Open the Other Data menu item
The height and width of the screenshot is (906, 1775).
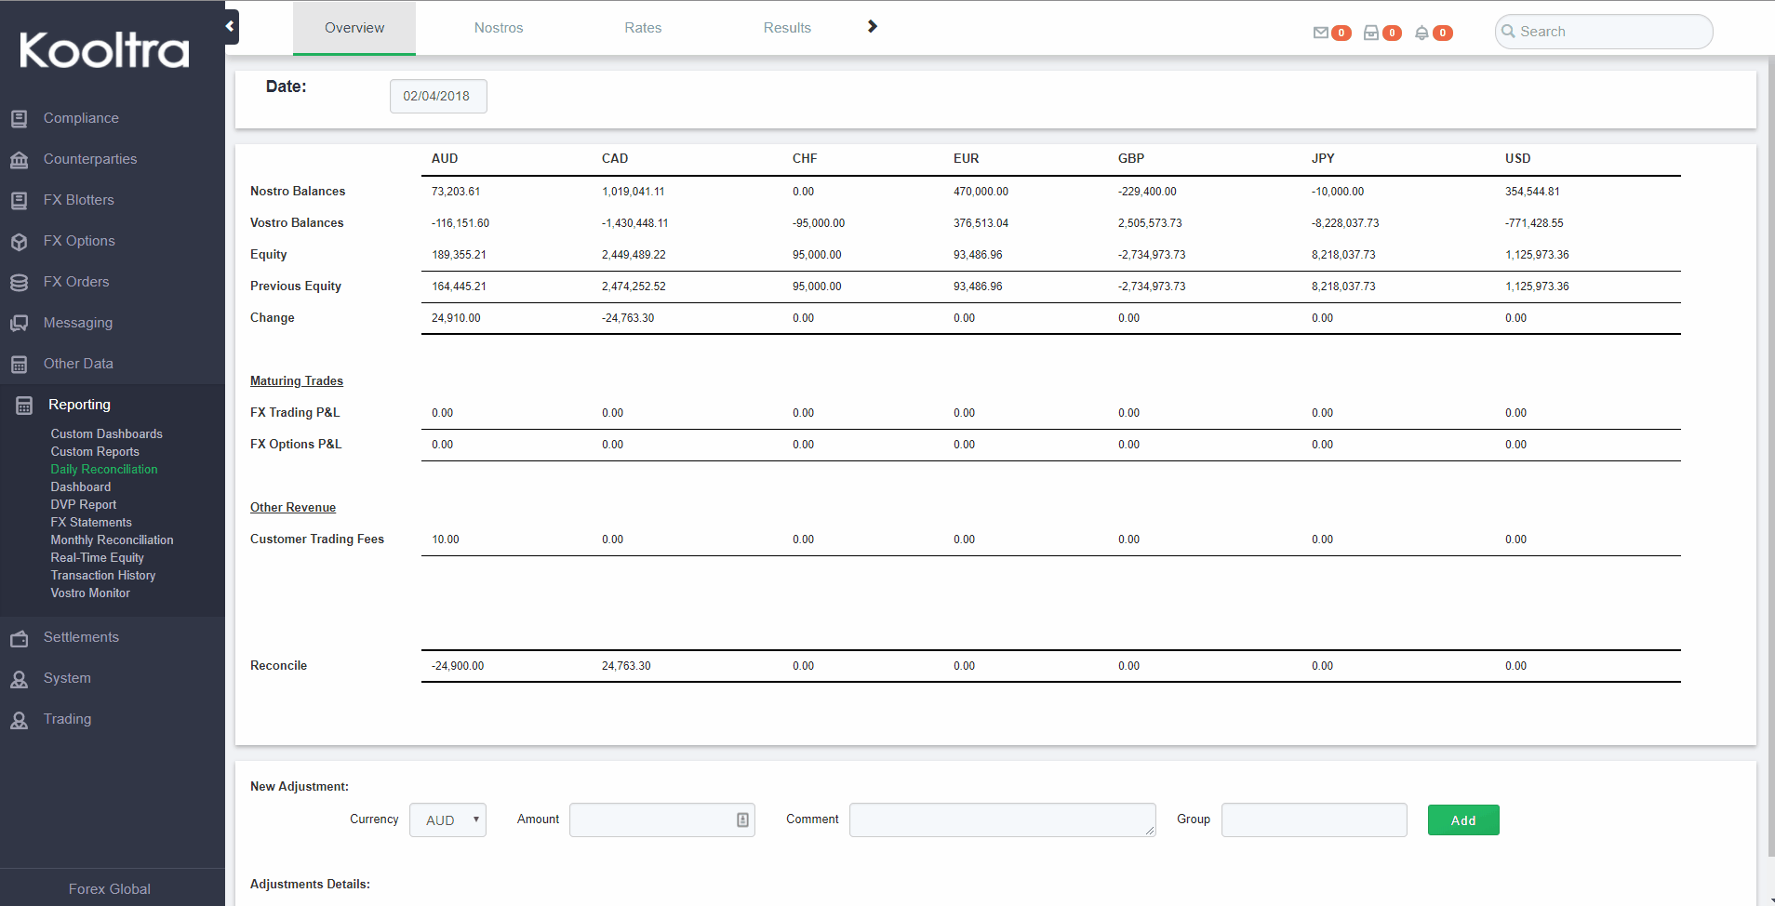point(78,364)
